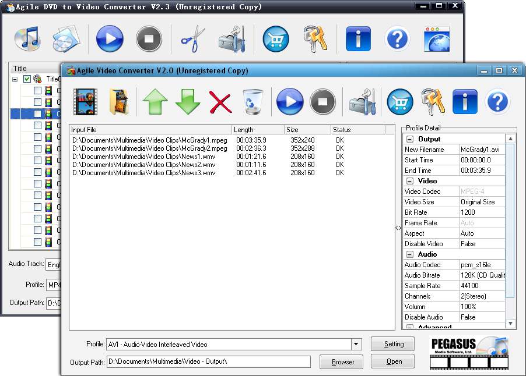Click the music disc icon in DVD converter
526x376 pixels.
(x=28, y=39)
